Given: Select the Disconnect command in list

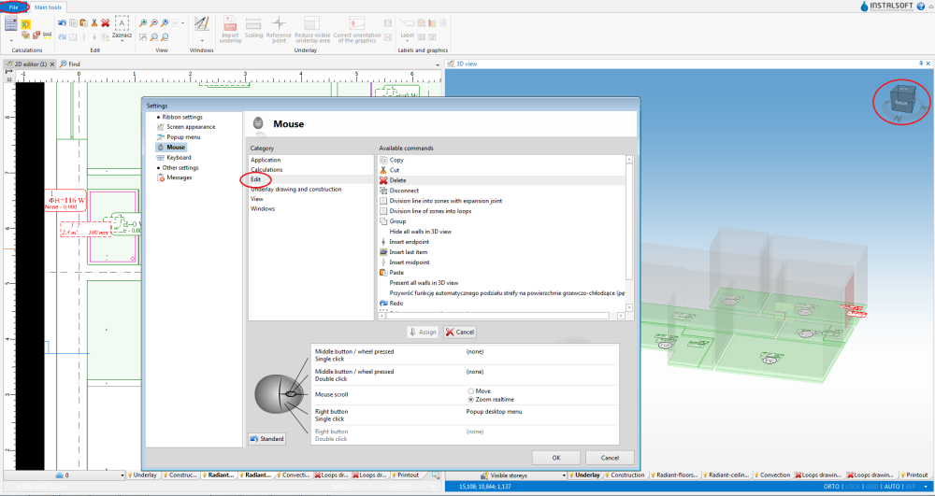Looking at the screenshot, I should pos(404,191).
